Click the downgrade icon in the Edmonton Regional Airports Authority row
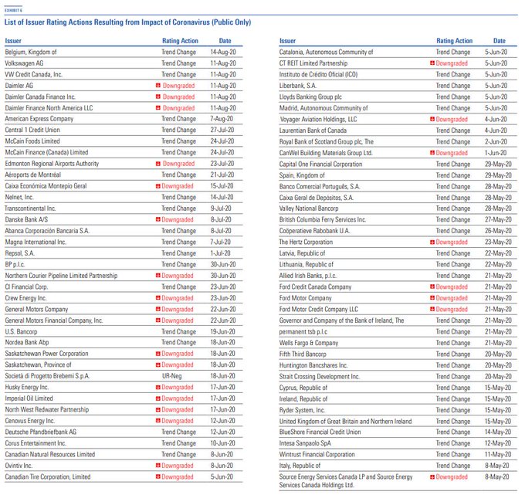The height and width of the screenshot is (495, 525). 158,164
